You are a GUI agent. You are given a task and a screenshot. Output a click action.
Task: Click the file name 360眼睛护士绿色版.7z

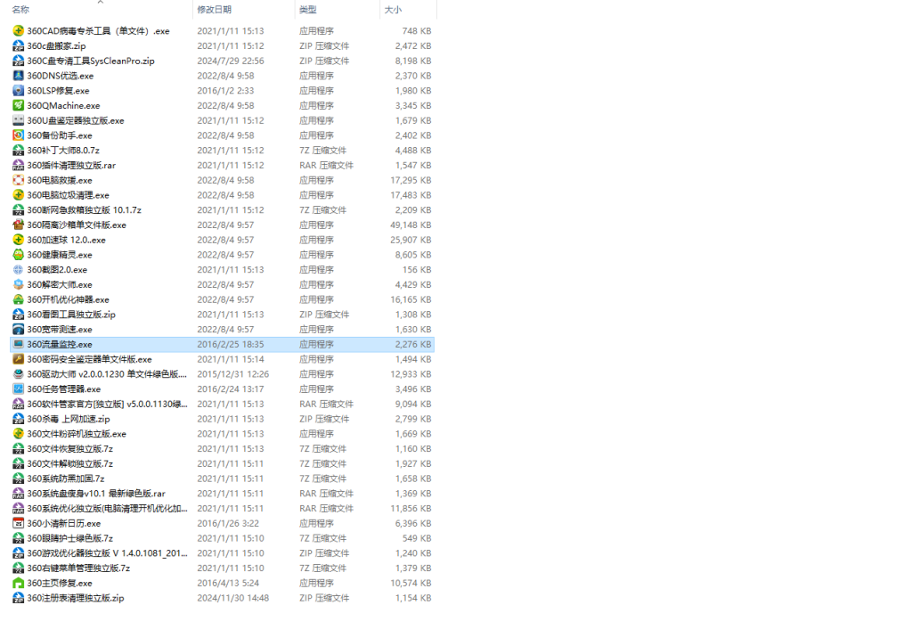pyautogui.click(x=69, y=538)
